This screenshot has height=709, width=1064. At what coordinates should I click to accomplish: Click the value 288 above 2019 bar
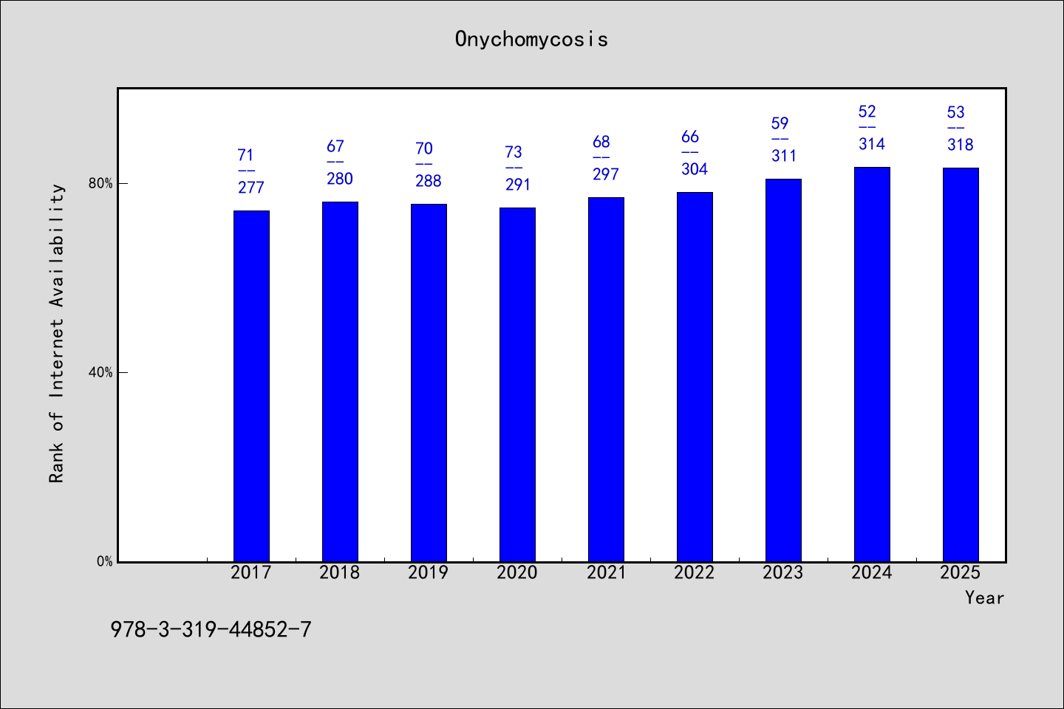pyautogui.click(x=429, y=181)
